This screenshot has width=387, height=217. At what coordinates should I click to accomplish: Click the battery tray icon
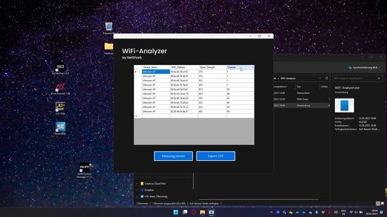[x=361, y=212]
